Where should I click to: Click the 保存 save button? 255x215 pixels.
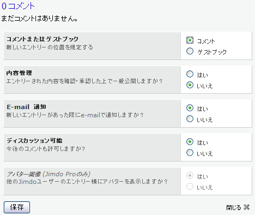pyautogui.click(x=17, y=207)
